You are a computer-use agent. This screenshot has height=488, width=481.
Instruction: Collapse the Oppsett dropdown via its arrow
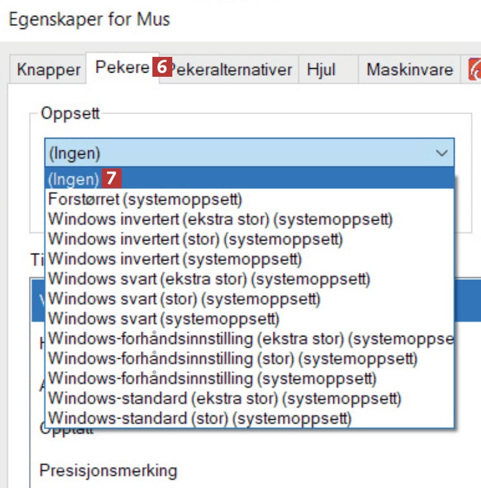[x=442, y=153]
